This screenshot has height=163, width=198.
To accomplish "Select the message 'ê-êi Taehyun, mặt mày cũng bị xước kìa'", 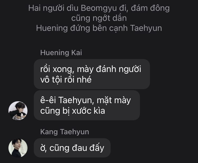I will pyautogui.click(x=87, y=105).
